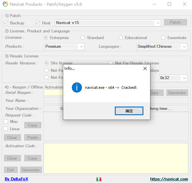Open the Products Premium dropdown
The height and width of the screenshot is (183, 192).
point(64,46)
